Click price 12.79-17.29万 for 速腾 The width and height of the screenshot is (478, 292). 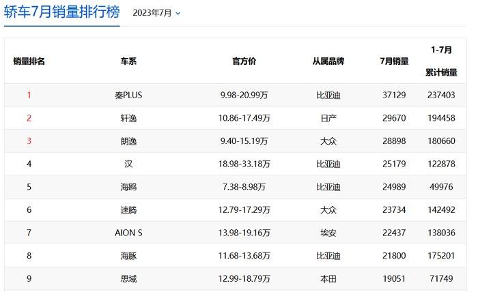tap(244, 209)
